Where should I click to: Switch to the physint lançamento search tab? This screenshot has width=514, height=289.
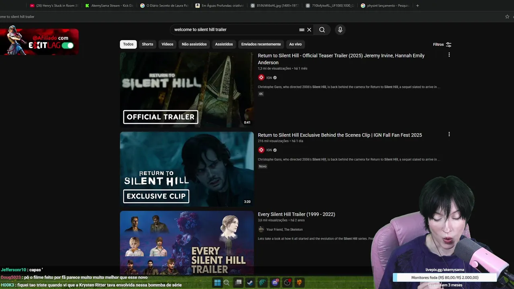click(x=385, y=6)
